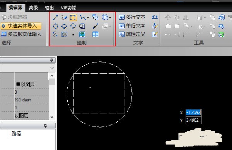Viewport: 232px width, 150px height.
Task: Select the Polyline tool icon
Action: click(83, 17)
